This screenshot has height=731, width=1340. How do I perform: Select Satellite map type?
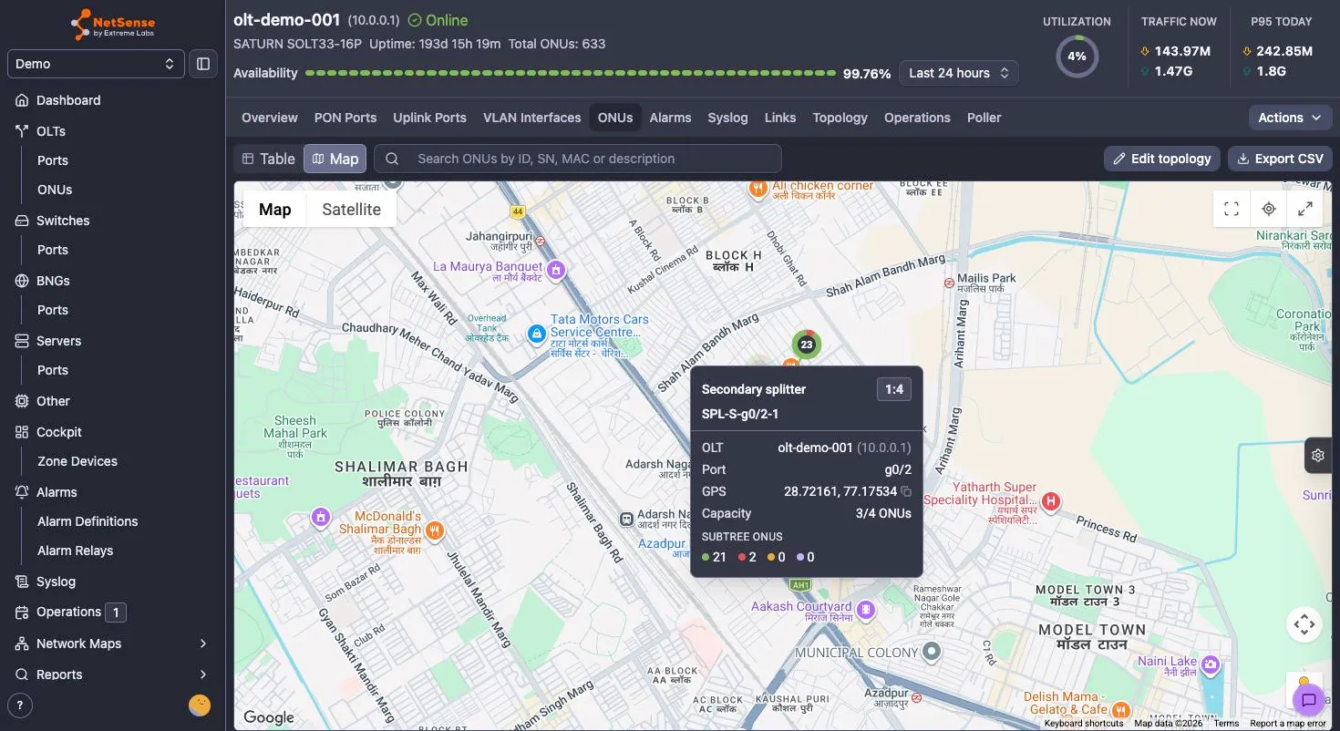click(x=351, y=209)
